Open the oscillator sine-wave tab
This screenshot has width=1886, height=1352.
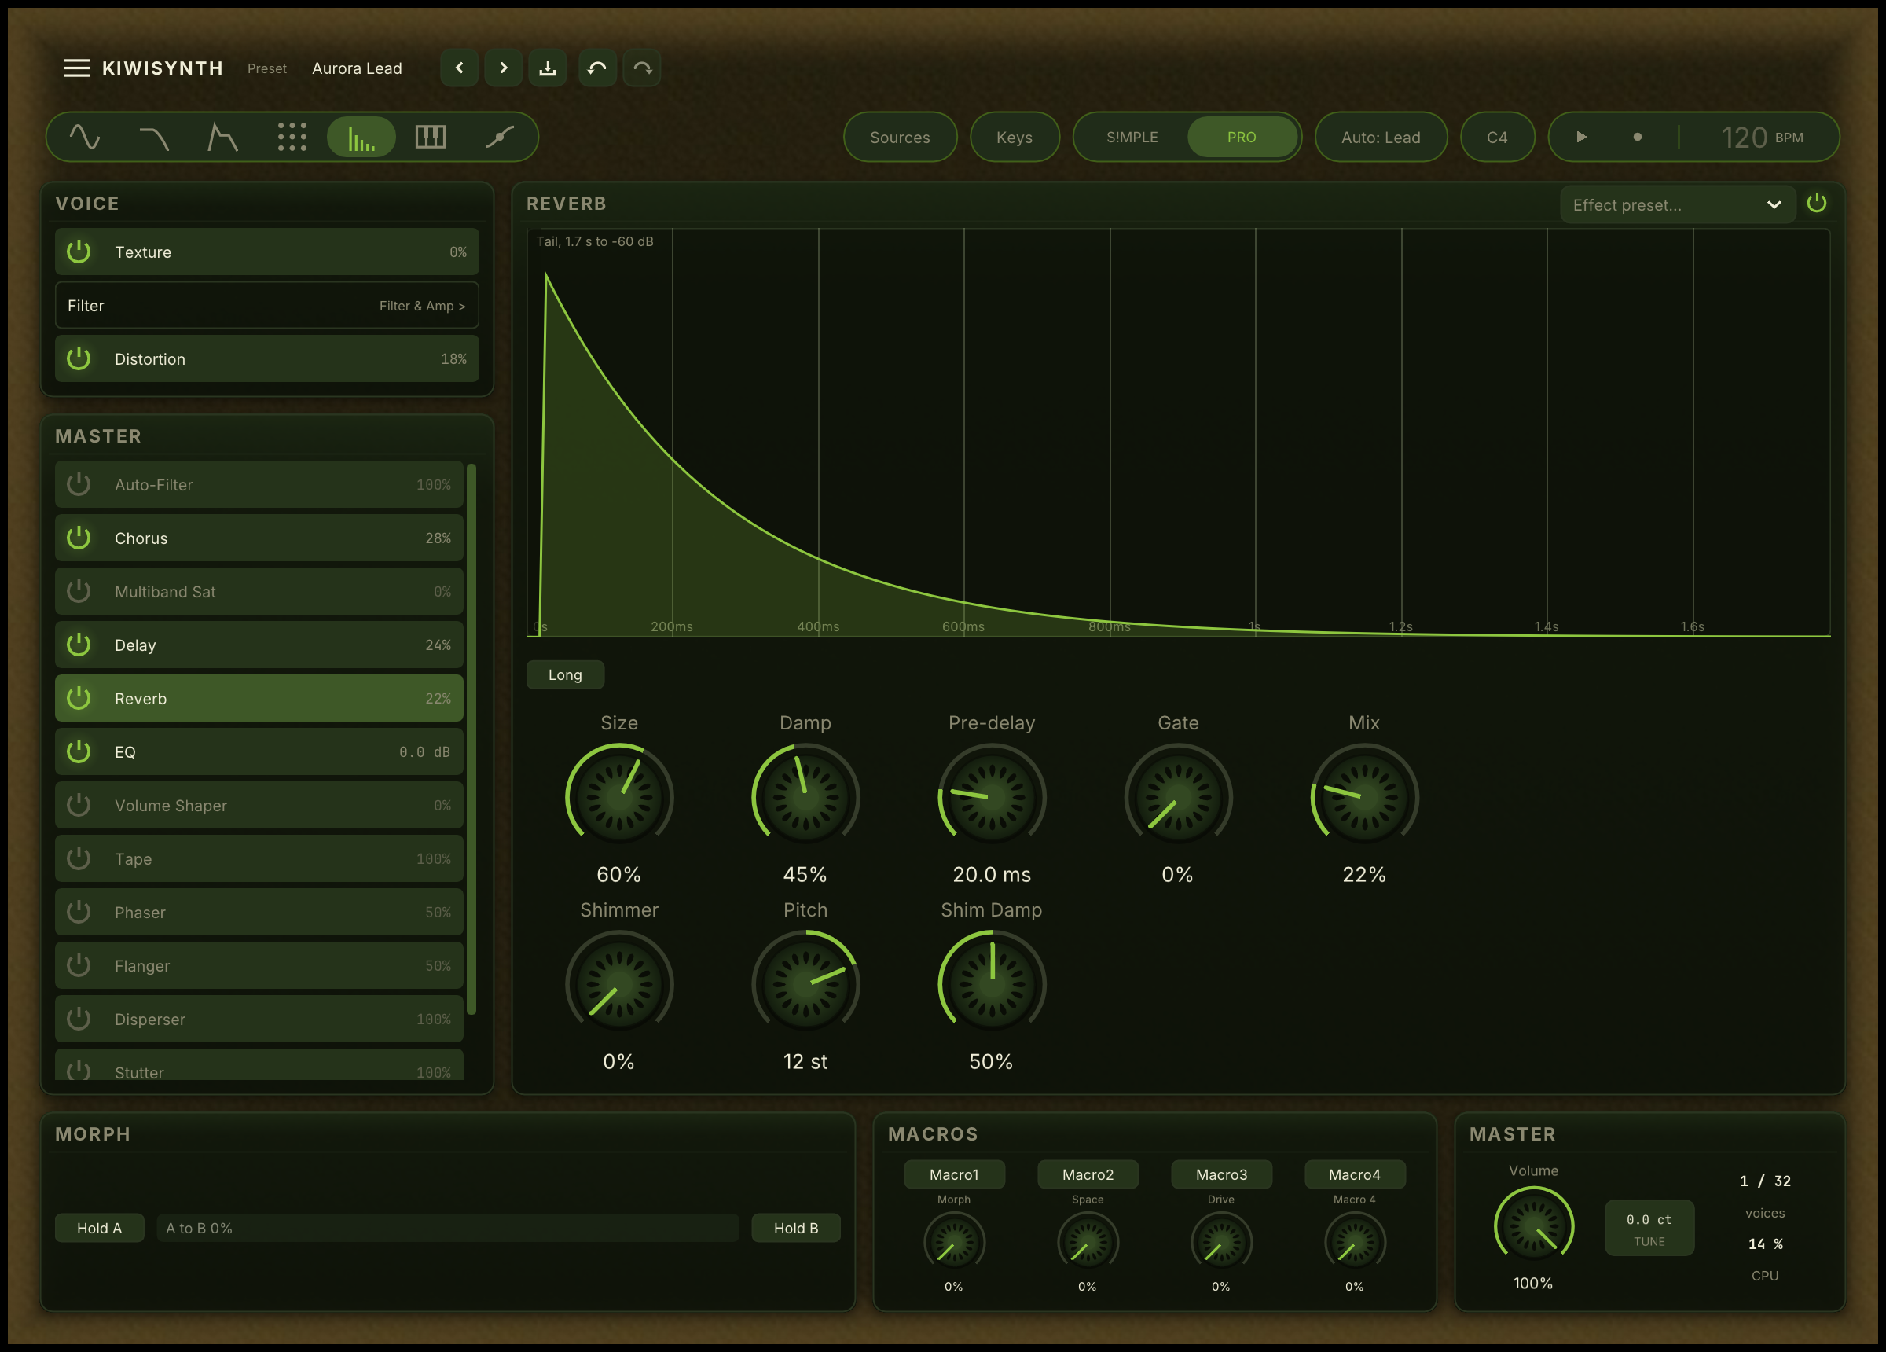point(85,138)
